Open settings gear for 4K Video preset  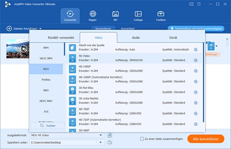196,60
